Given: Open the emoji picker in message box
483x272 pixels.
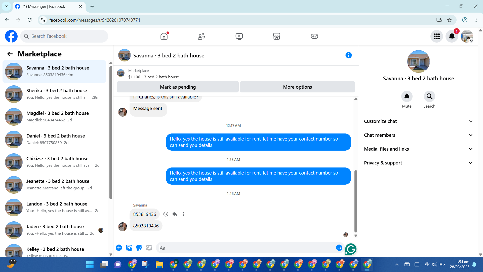Looking at the screenshot, I should [339, 248].
